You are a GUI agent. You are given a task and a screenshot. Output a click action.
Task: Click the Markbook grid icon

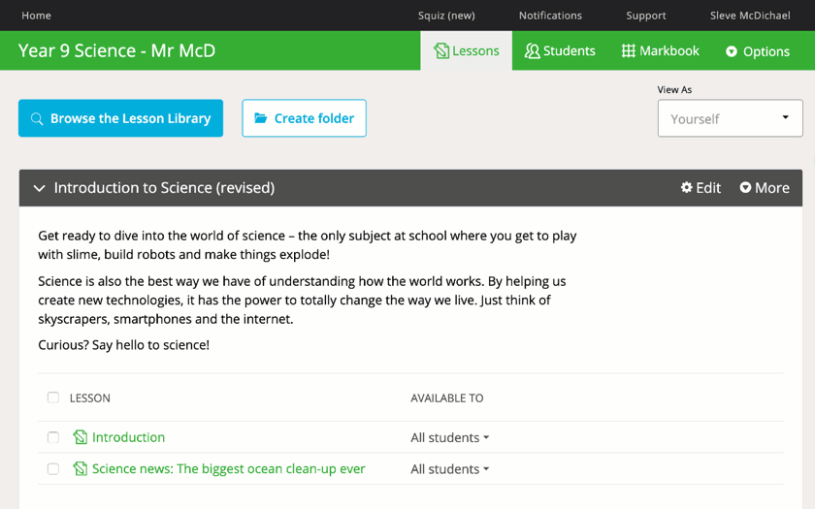pos(629,50)
